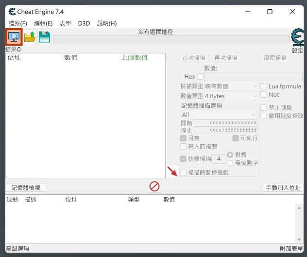This screenshot has width=307, height=257.
Task: Minimize the Cheat Engine window
Action: click(x=248, y=12)
